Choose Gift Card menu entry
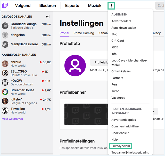The image size is (165, 156). coord(118,41)
